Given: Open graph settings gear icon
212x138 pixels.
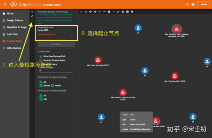Looking at the screenshot, I should (132, 12).
